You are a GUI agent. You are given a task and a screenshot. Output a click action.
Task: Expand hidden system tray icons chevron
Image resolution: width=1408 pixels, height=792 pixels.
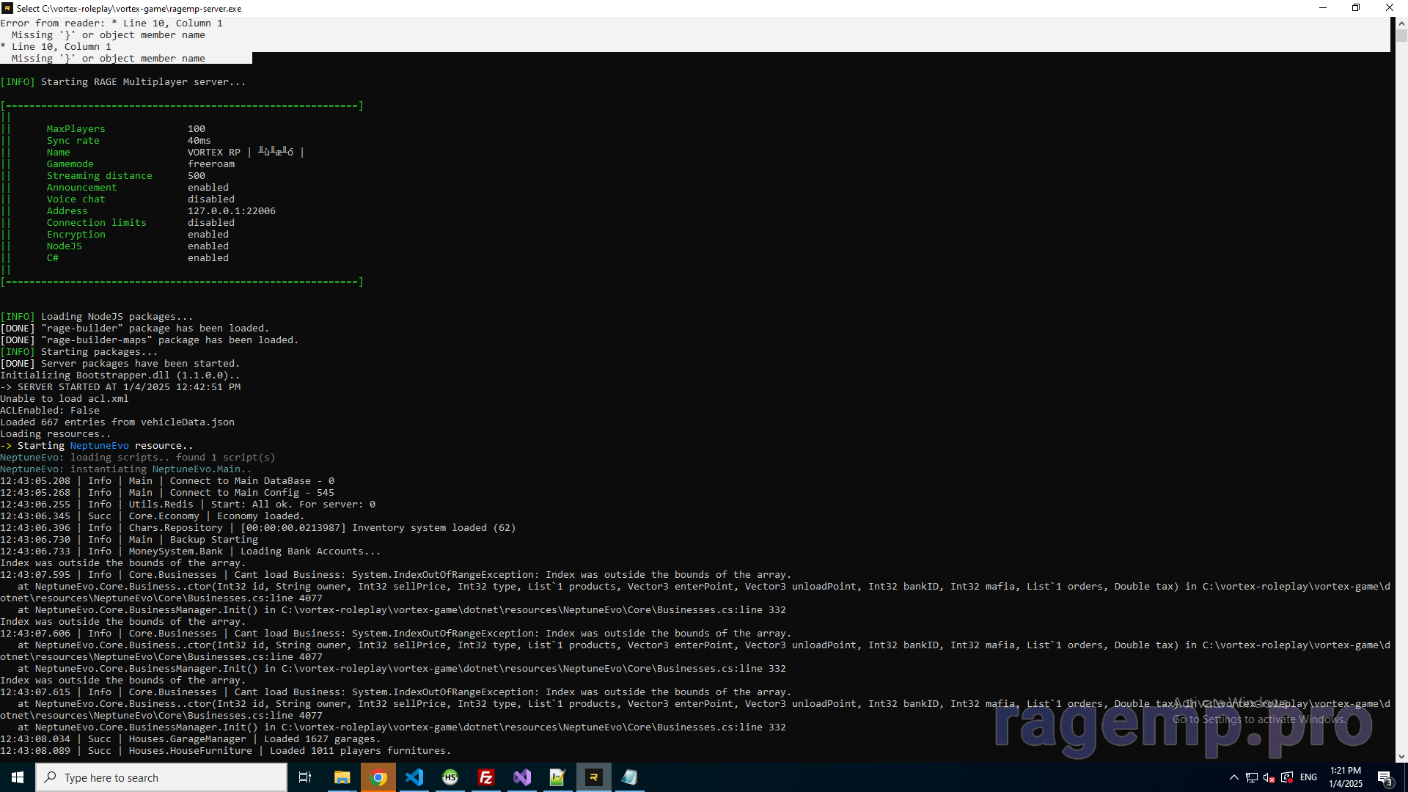click(x=1233, y=777)
